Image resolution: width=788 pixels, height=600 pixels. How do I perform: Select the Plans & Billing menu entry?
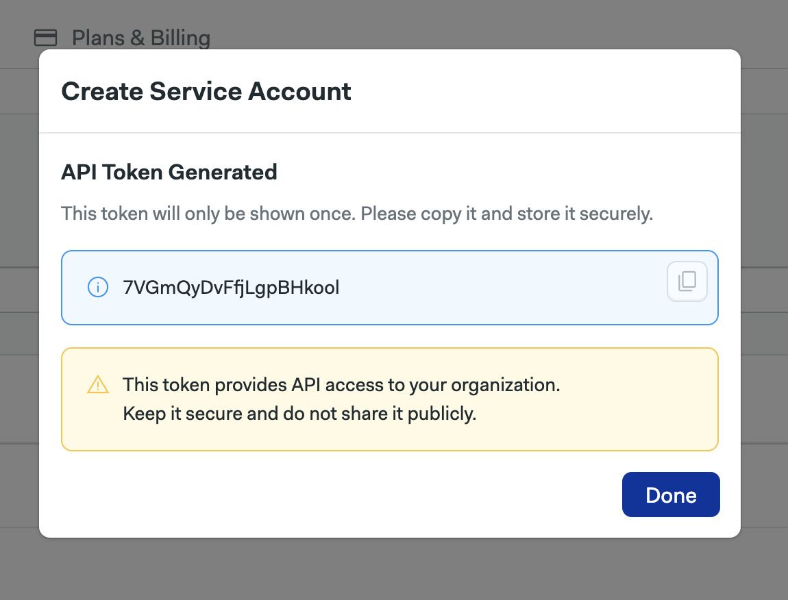[142, 38]
